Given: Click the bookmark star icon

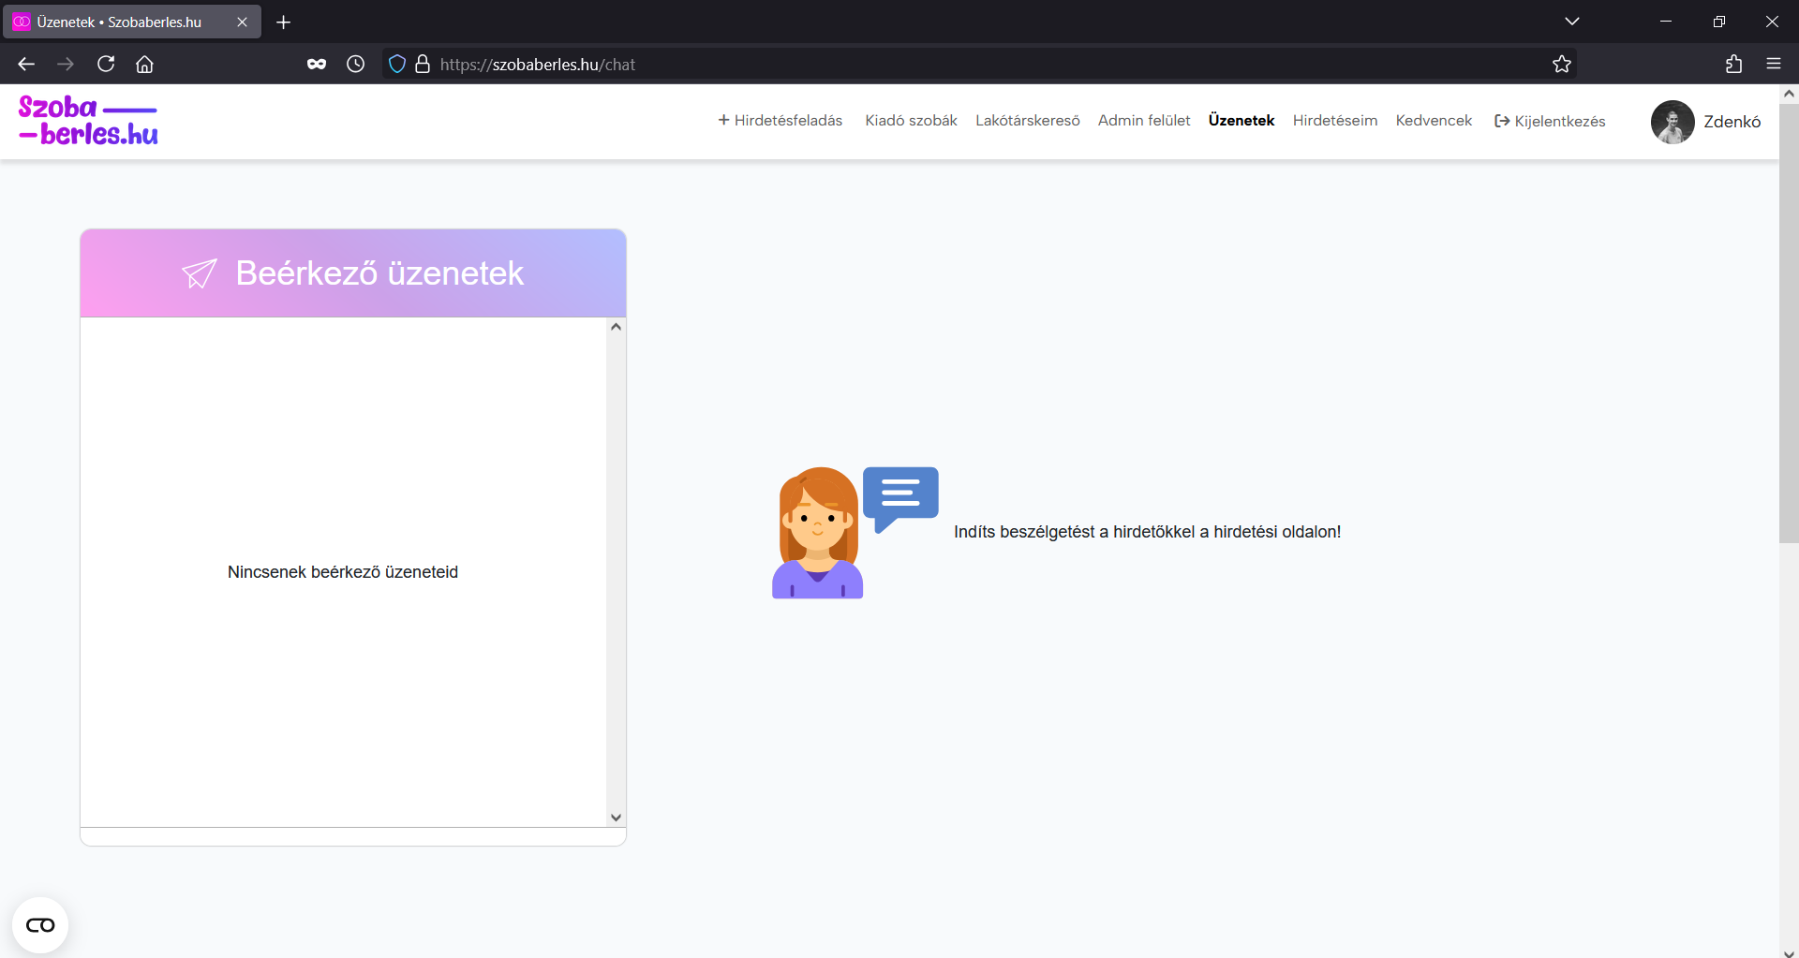Looking at the screenshot, I should [x=1561, y=65].
